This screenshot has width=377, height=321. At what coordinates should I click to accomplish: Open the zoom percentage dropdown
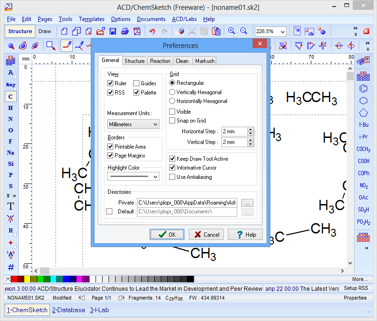[282, 32]
